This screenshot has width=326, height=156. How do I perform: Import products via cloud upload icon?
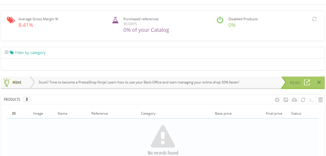pos(294,100)
